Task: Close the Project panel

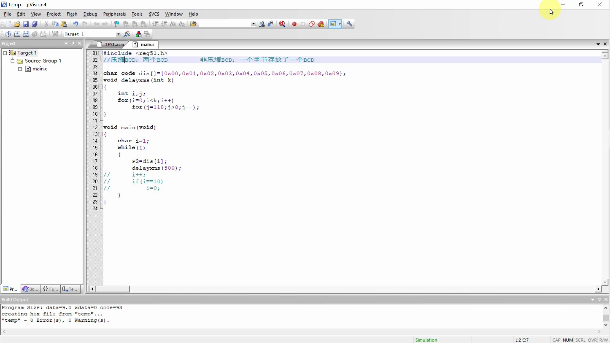Action: tap(80, 44)
